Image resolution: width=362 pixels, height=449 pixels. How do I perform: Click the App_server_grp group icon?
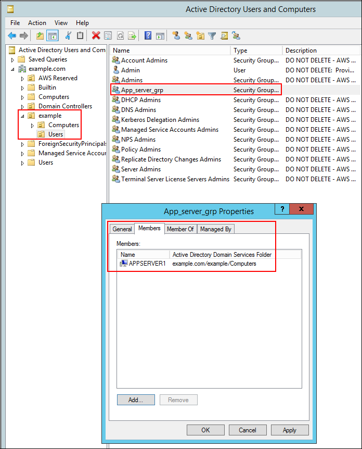pyautogui.click(x=116, y=90)
